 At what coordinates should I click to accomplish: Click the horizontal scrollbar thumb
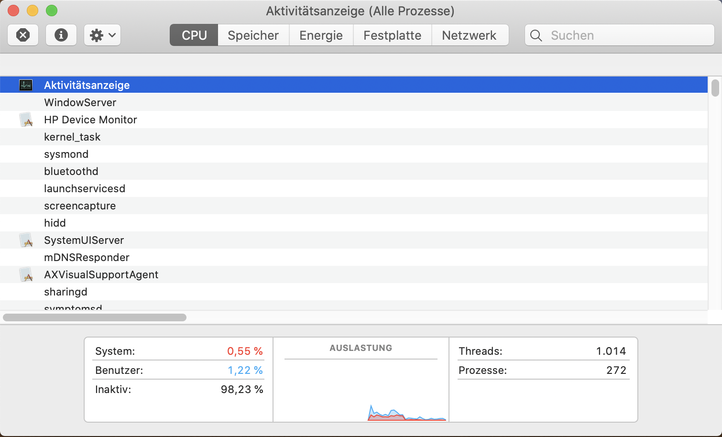click(x=95, y=317)
